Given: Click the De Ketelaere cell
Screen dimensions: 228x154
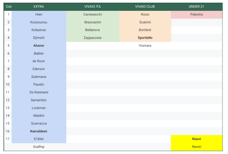Looking at the screenshot, I should 39,92.
